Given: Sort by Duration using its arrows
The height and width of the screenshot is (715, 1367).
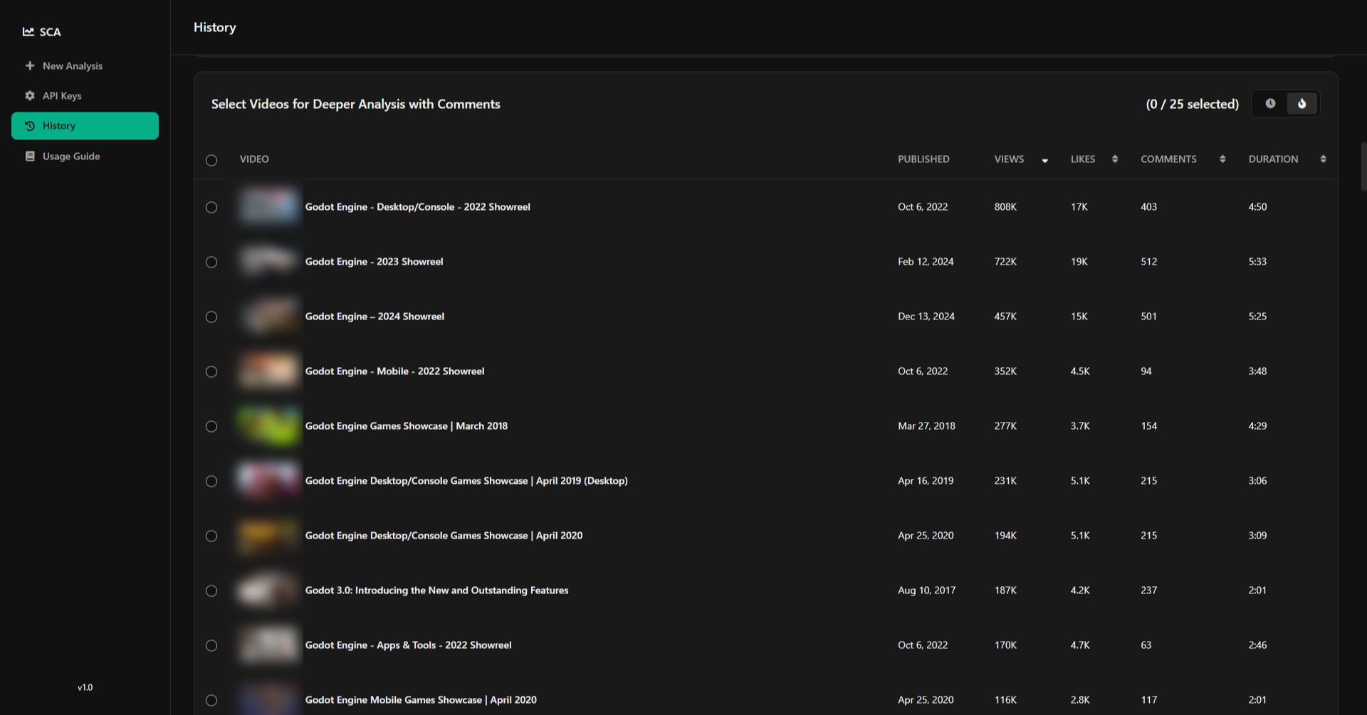Looking at the screenshot, I should [1323, 159].
